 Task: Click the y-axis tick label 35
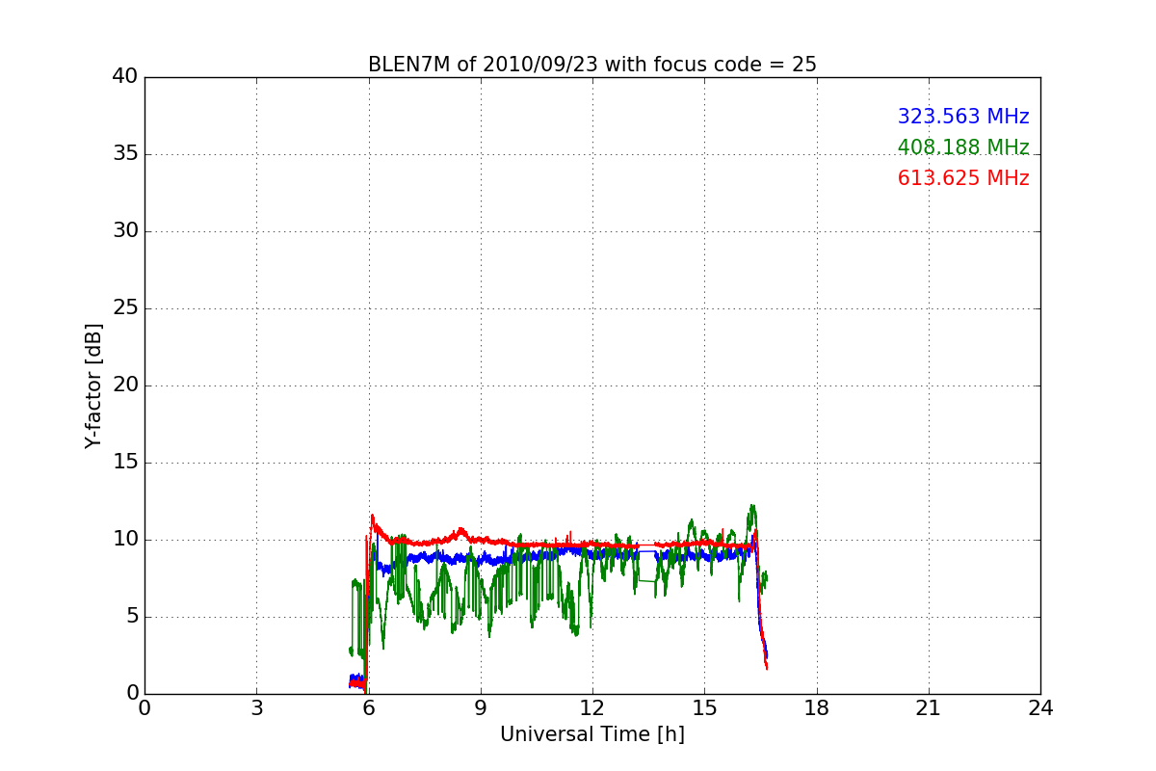tap(124, 154)
